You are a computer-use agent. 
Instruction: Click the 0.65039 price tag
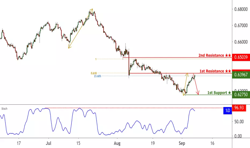[241, 57]
